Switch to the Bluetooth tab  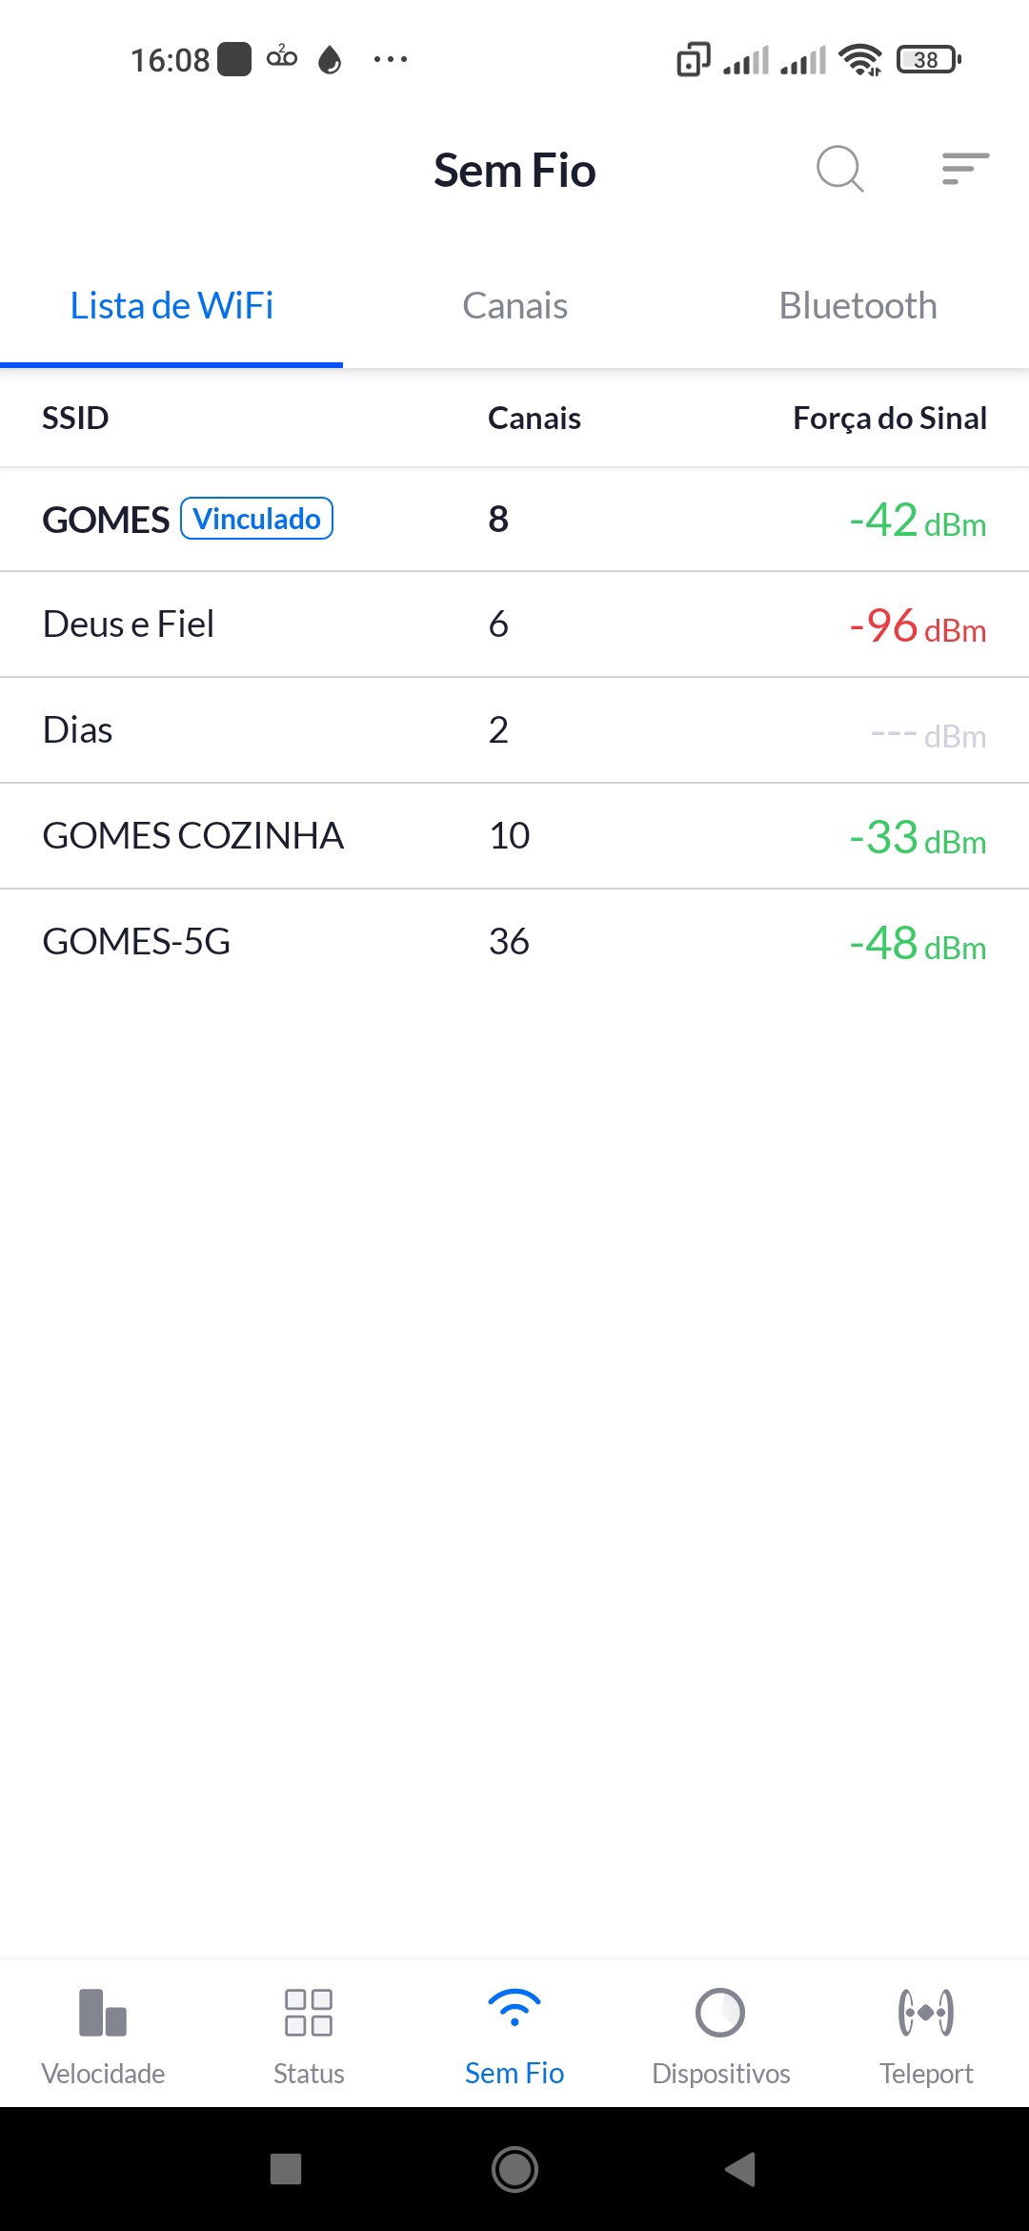(x=857, y=306)
